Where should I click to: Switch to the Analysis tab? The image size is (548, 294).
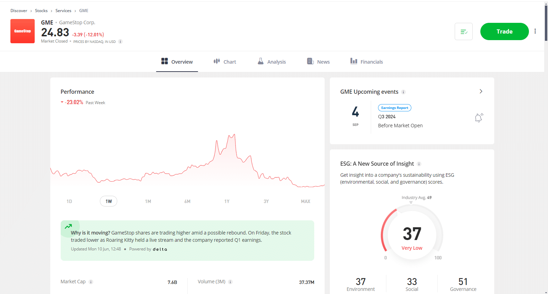272,62
